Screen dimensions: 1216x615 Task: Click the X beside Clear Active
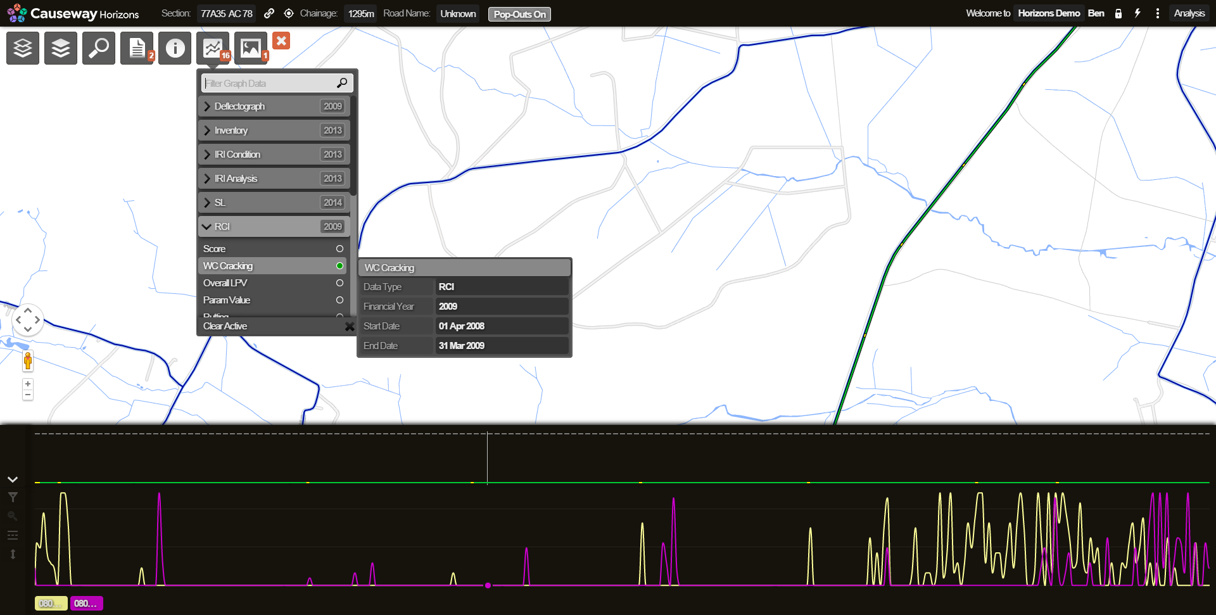349,327
